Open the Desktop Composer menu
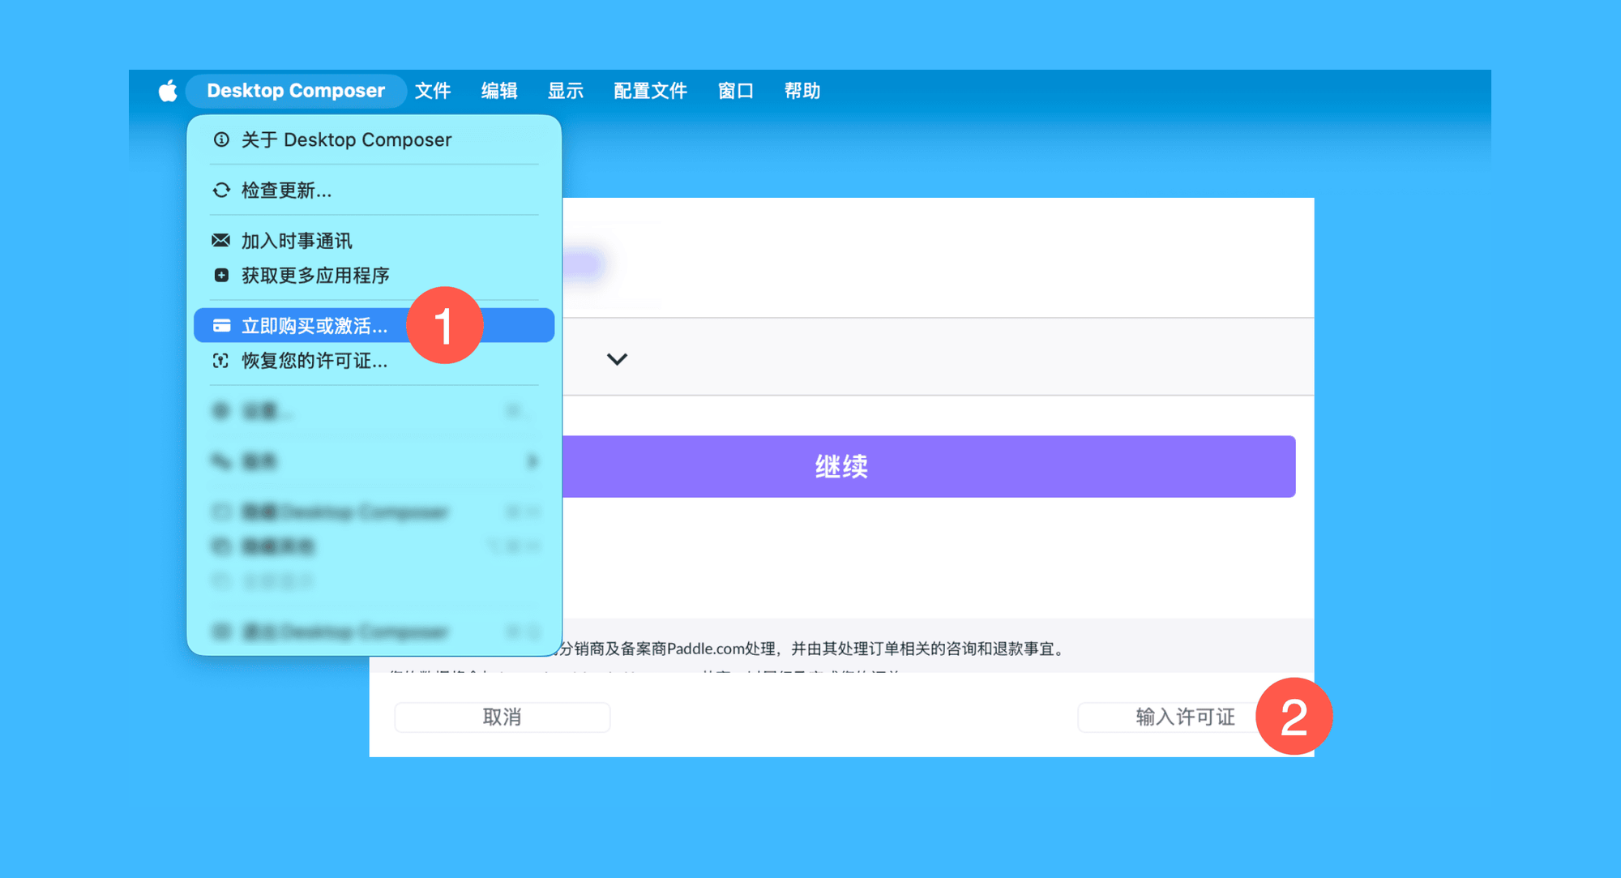The height and width of the screenshot is (878, 1621). point(296,91)
